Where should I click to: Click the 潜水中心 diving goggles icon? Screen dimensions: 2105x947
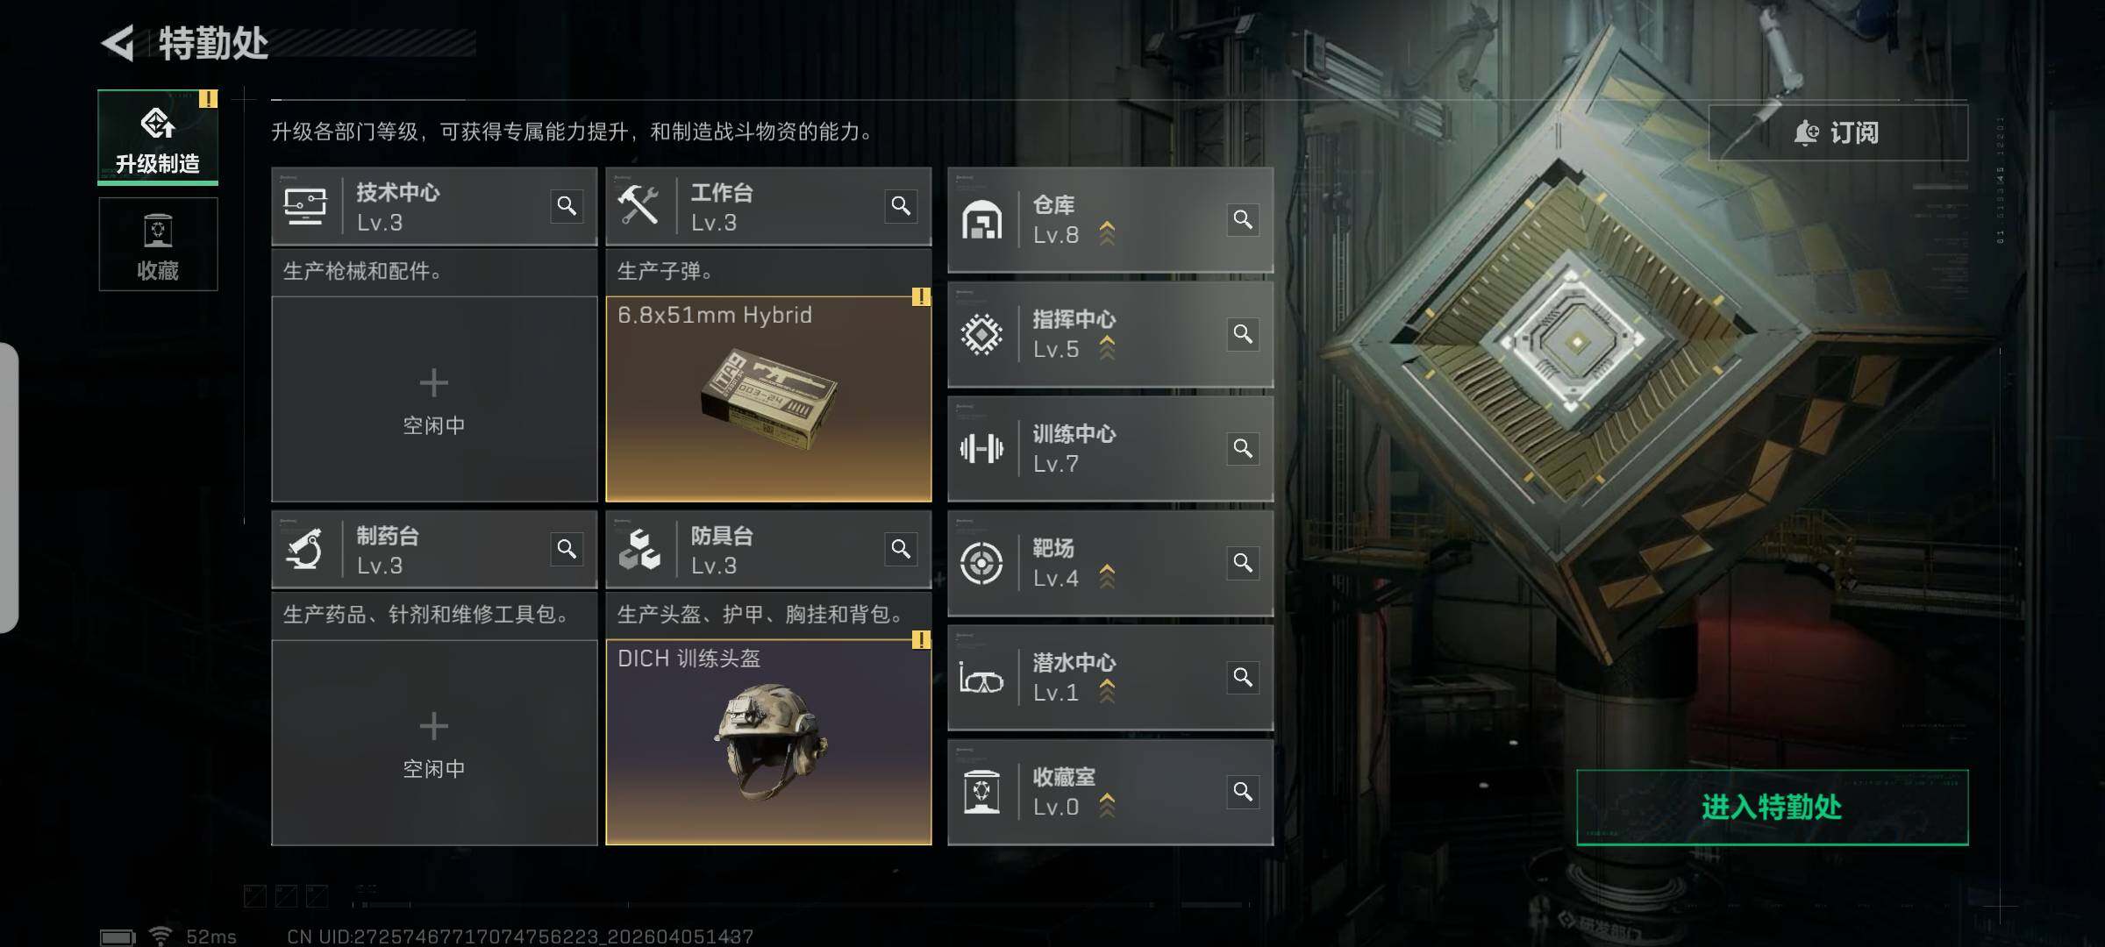(981, 678)
